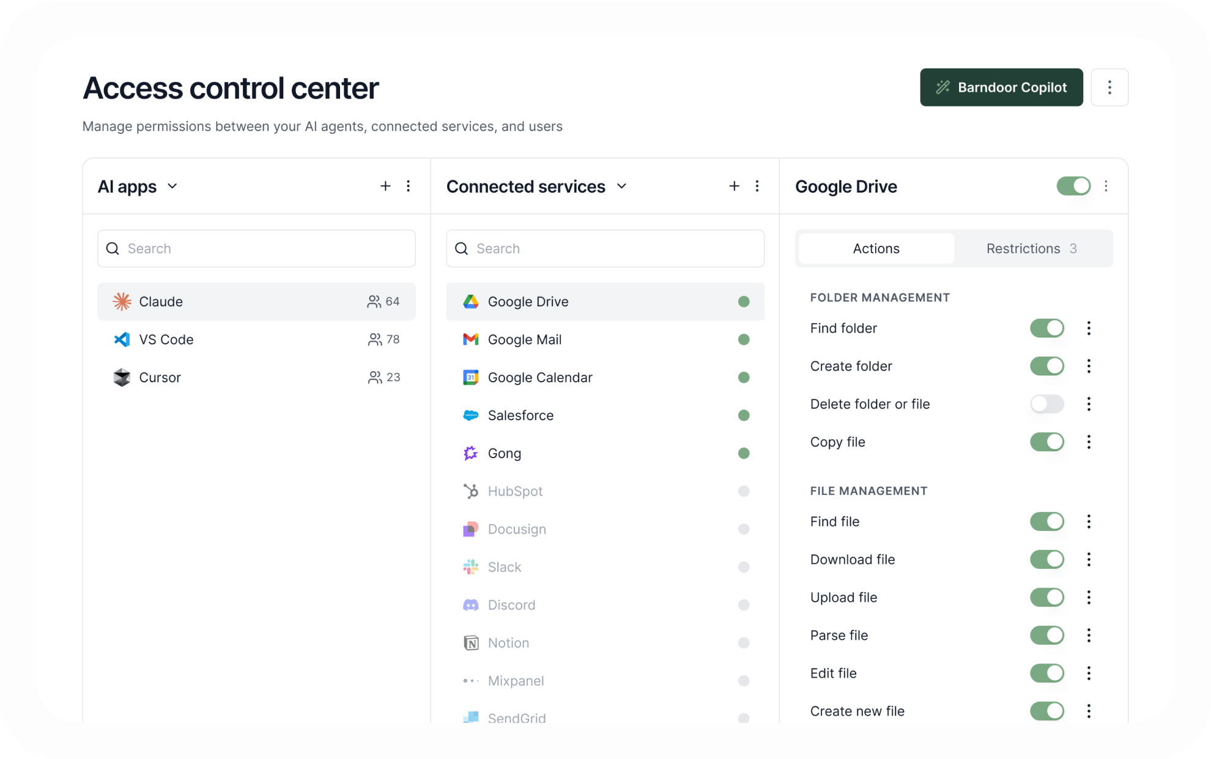Toggle the Copy file switch

pos(1046,442)
